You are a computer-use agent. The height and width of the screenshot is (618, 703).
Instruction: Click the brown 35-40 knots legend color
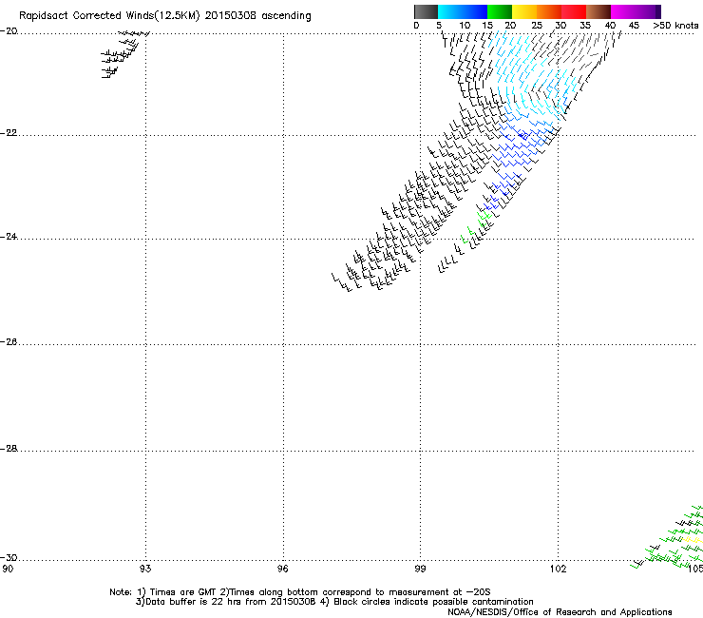click(598, 11)
